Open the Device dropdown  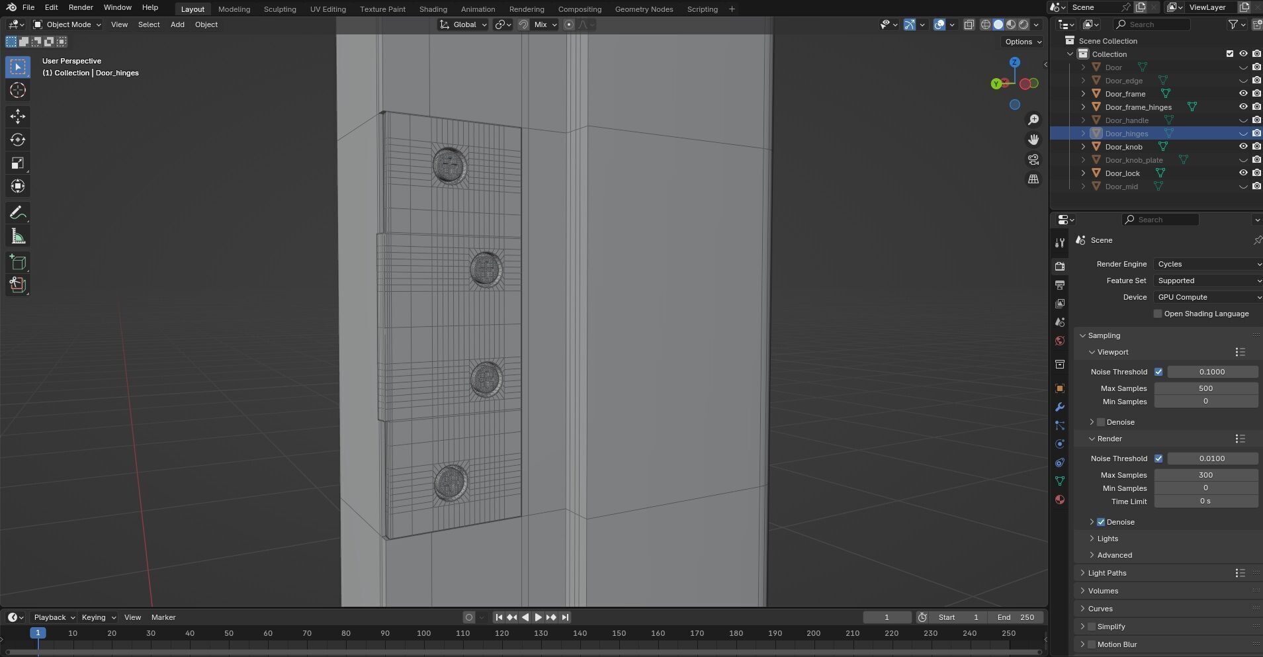pos(1207,297)
